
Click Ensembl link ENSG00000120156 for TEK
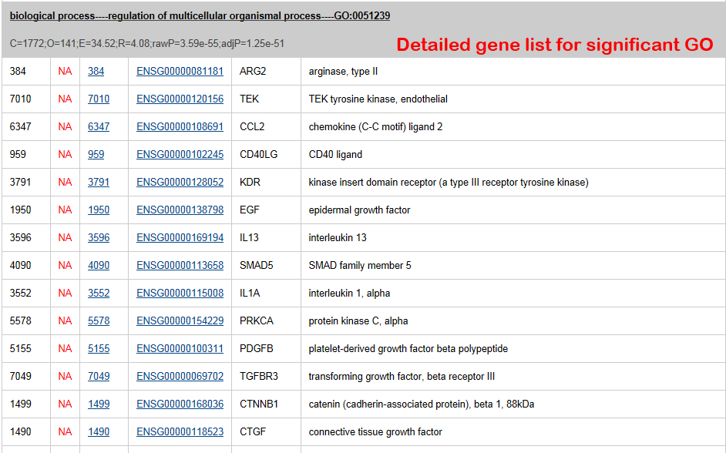tap(180, 99)
